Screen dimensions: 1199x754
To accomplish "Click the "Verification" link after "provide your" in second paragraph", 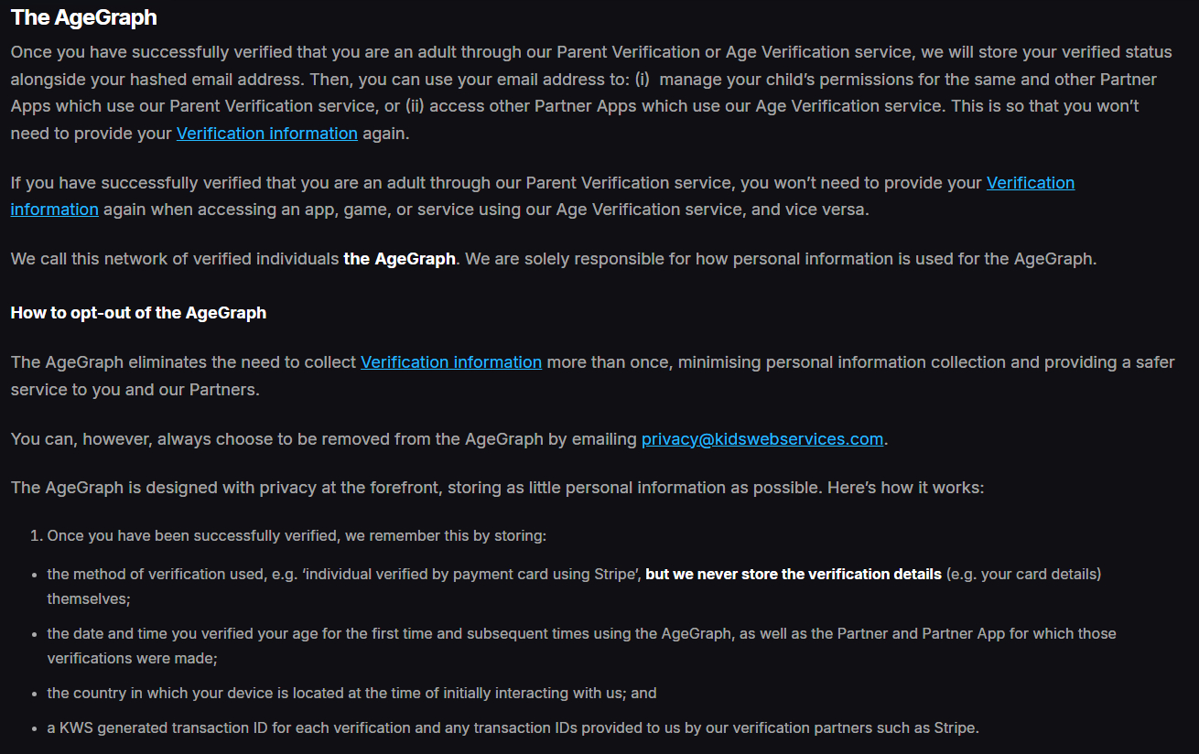I will (1030, 183).
